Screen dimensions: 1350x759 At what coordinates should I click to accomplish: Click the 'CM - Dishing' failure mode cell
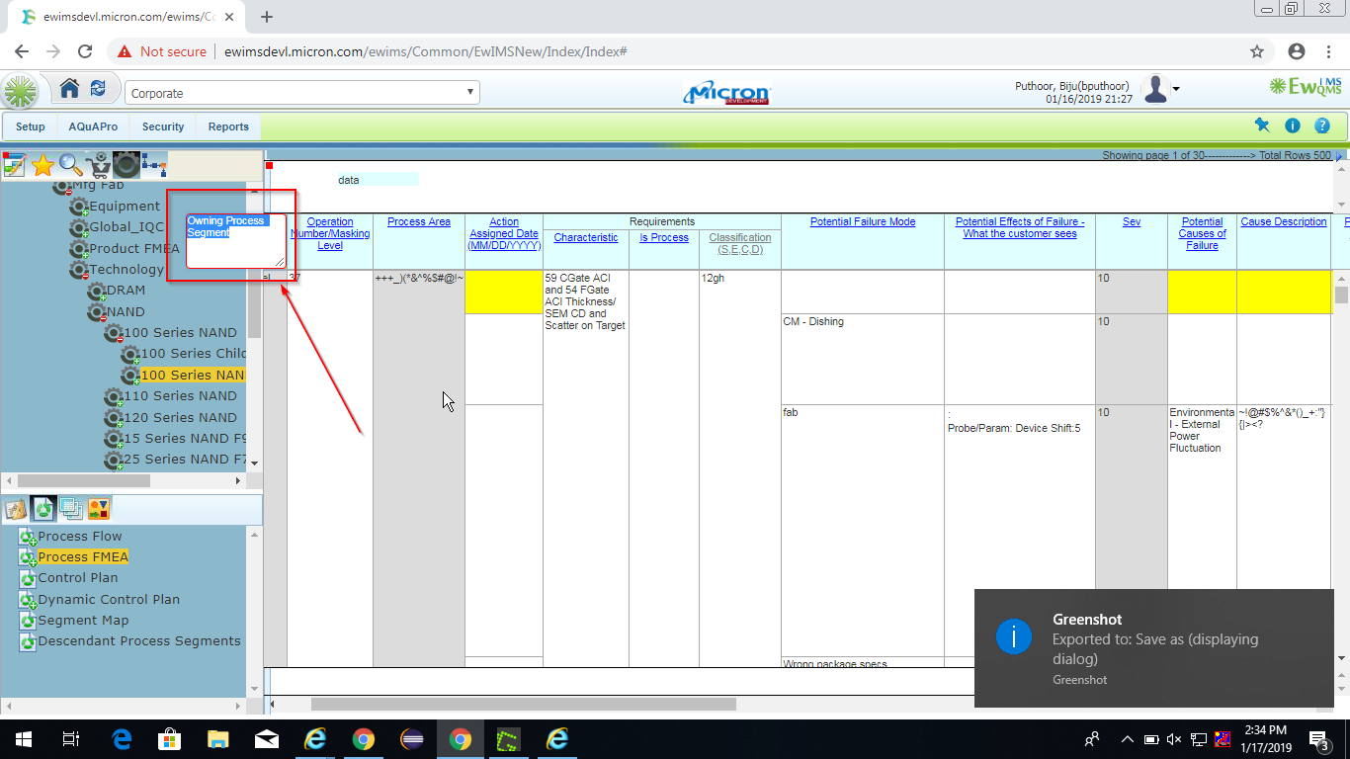863,359
